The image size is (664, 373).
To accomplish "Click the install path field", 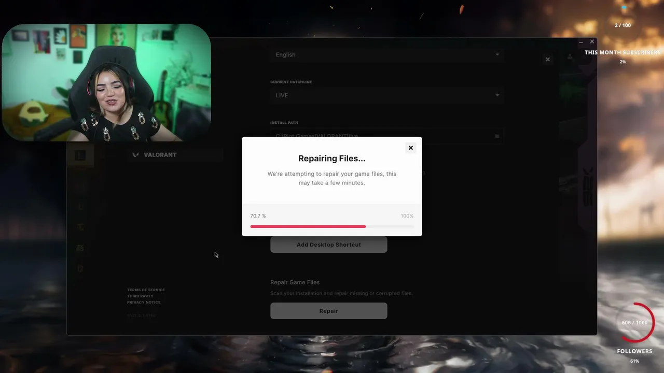I will pos(386,136).
